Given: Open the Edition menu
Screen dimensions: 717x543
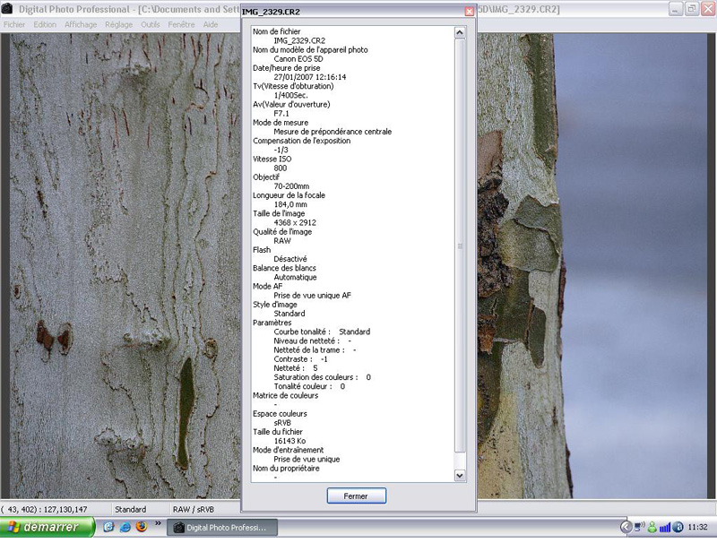Looking at the screenshot, I should coord(45,25).
